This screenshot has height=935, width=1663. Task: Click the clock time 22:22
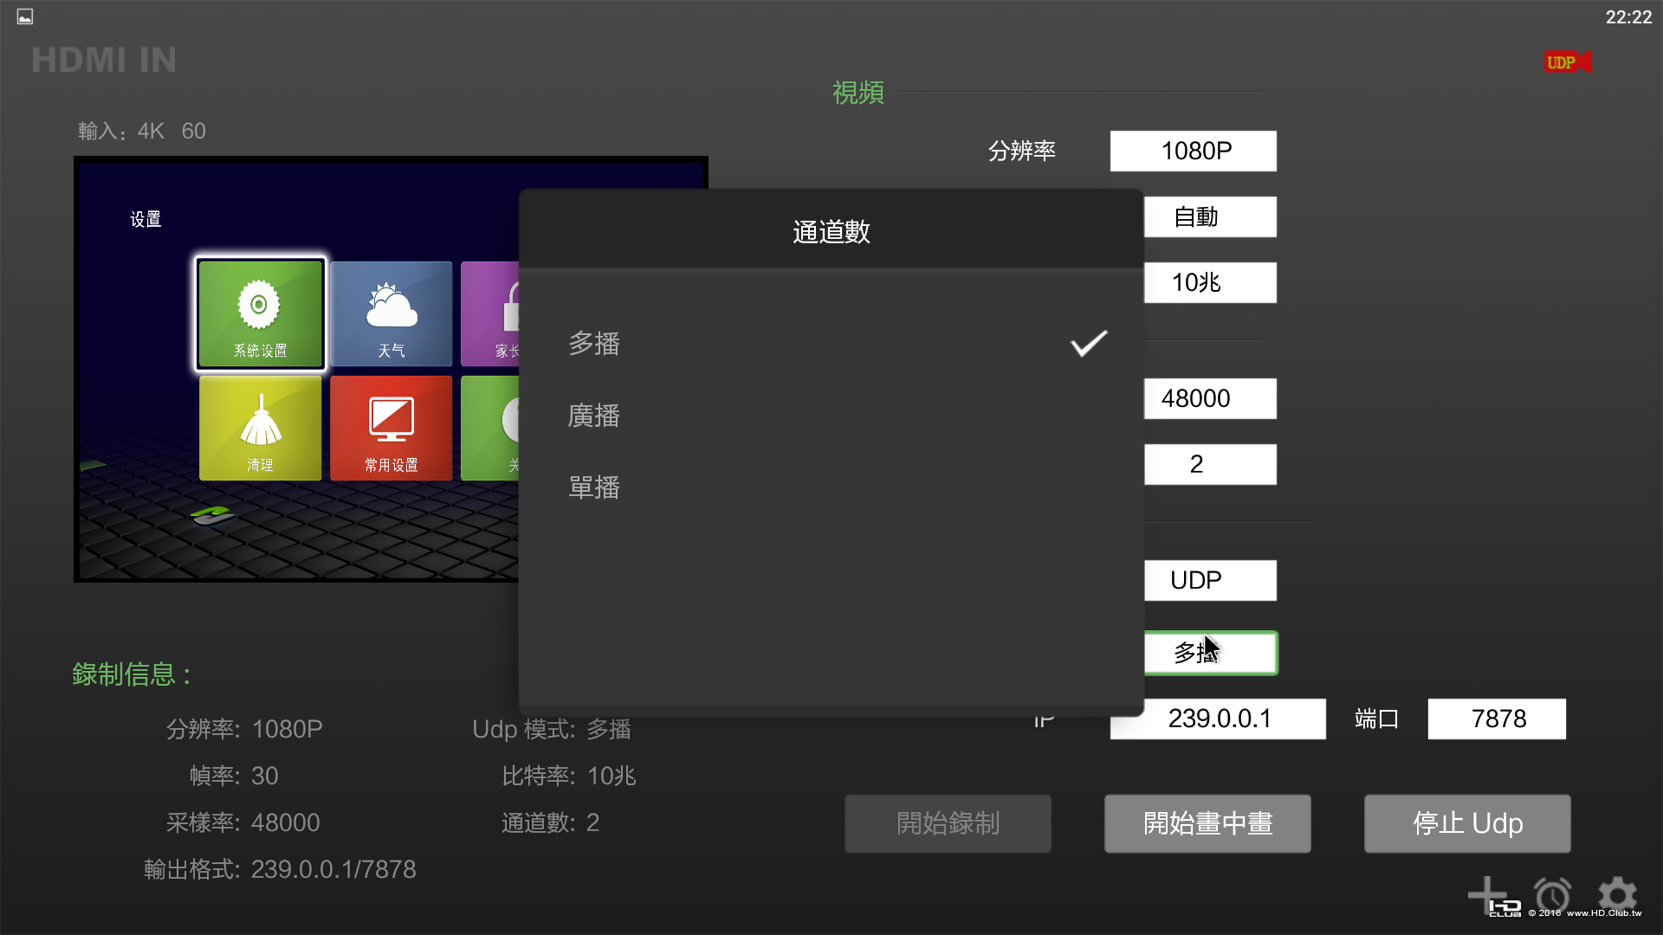click(x=1628, y=17)
